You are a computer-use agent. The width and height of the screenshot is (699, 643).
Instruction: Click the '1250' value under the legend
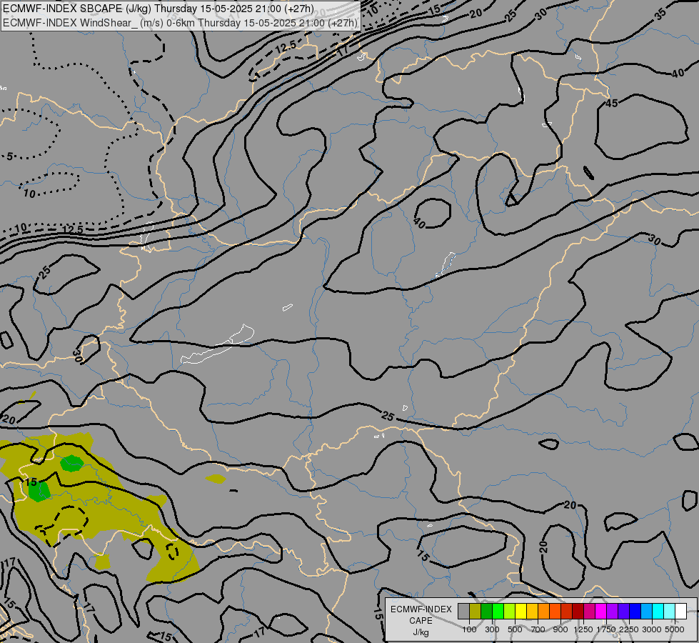coord(583,629)
